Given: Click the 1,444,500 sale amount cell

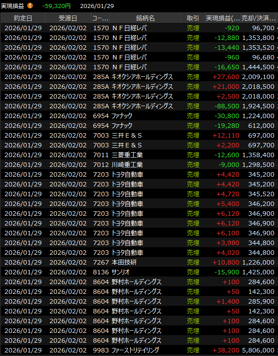Looking at the screenshot, I should point(258,67).
